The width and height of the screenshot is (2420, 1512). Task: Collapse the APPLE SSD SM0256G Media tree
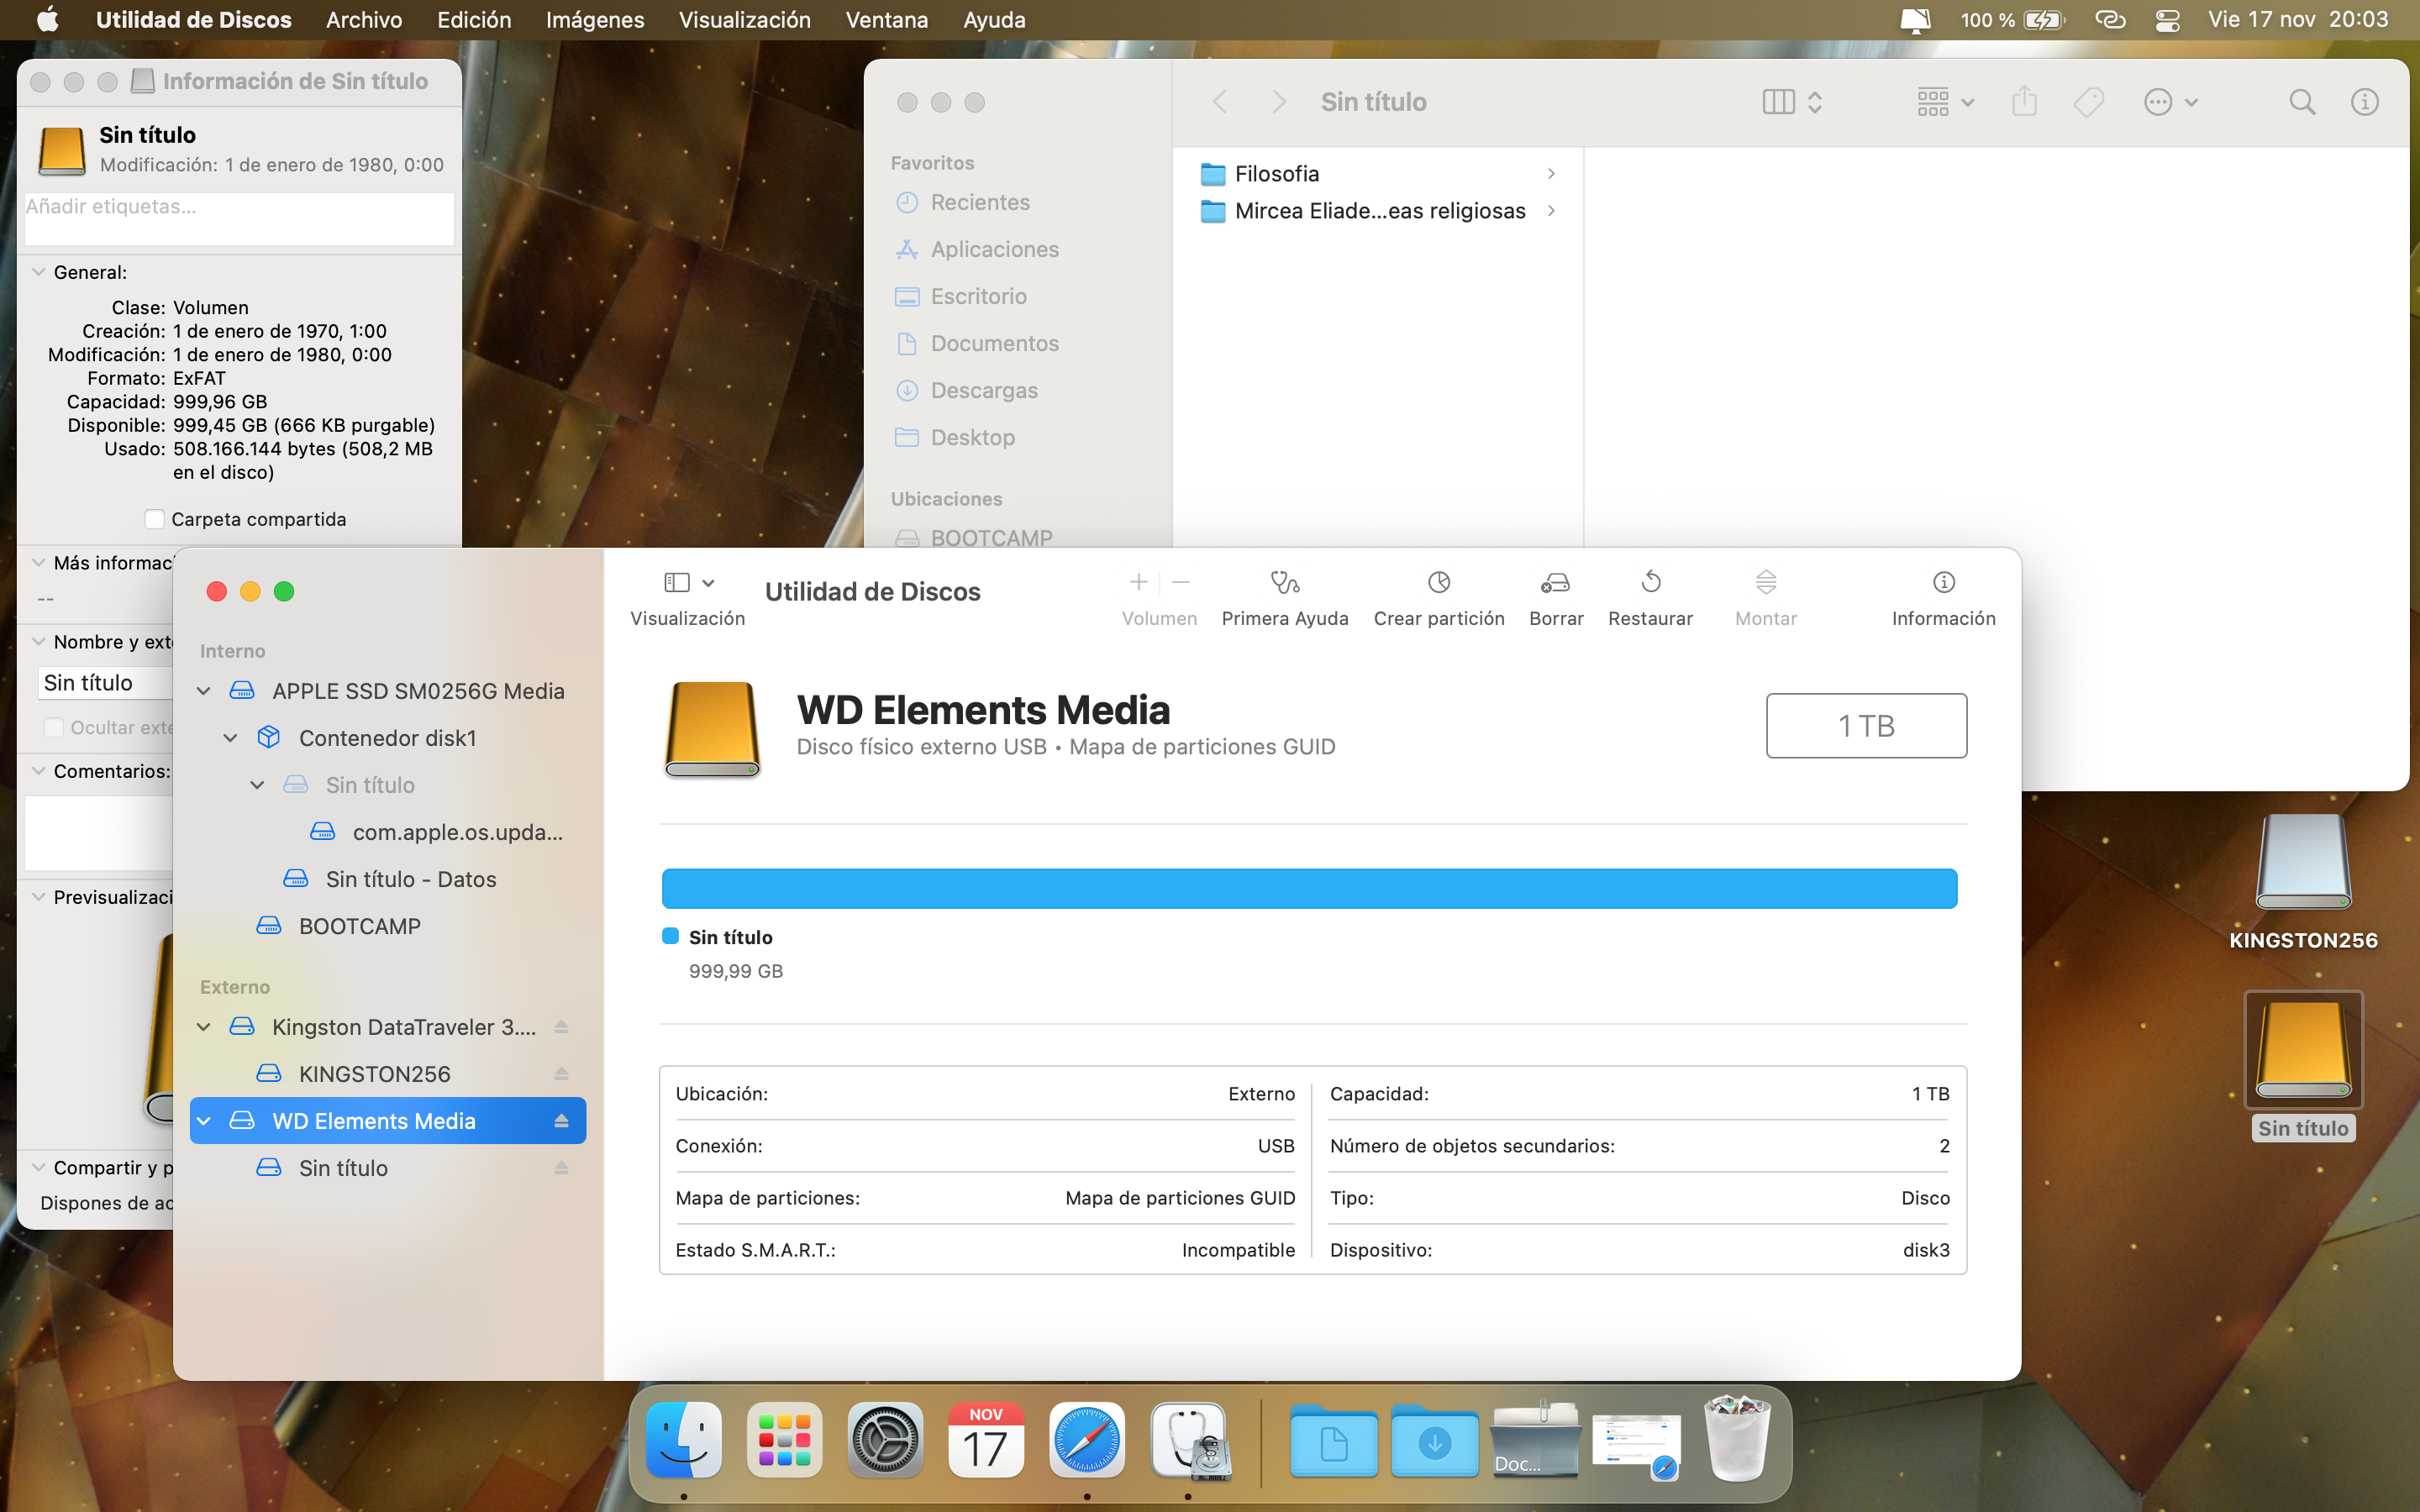pos(204,691)
